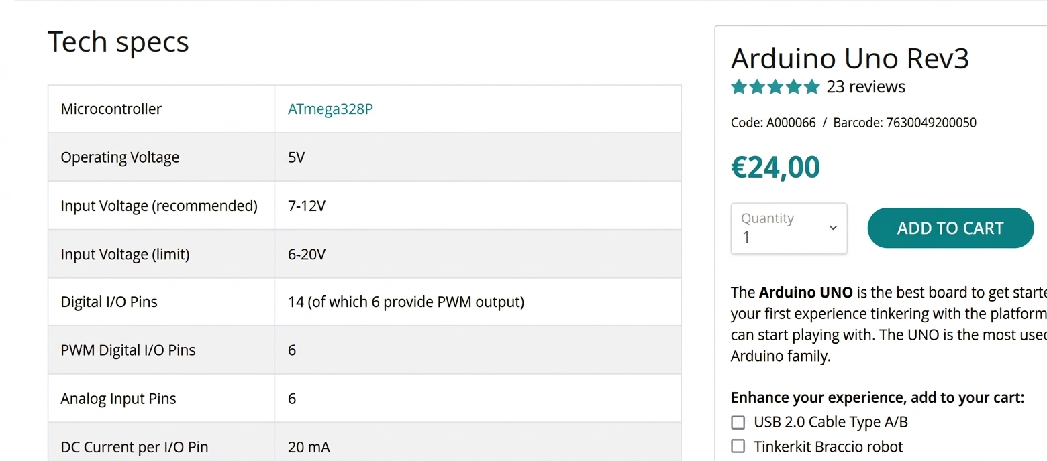The width and height of the screenshot is (1047, 461).
Task: Click the 7-12V recommended input voltage value
Action: [x=307, y=206]
